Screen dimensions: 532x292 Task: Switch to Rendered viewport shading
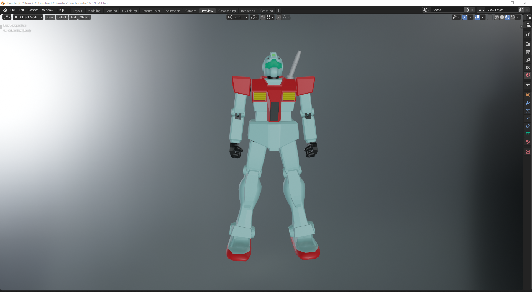[x=513, y=17]
